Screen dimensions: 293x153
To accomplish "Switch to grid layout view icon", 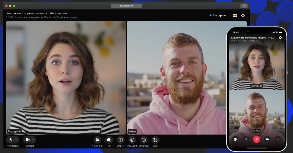I will click(x=235, y=15).
